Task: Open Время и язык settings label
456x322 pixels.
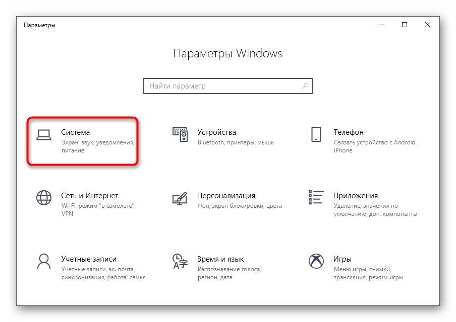Action: coord(220,259)
